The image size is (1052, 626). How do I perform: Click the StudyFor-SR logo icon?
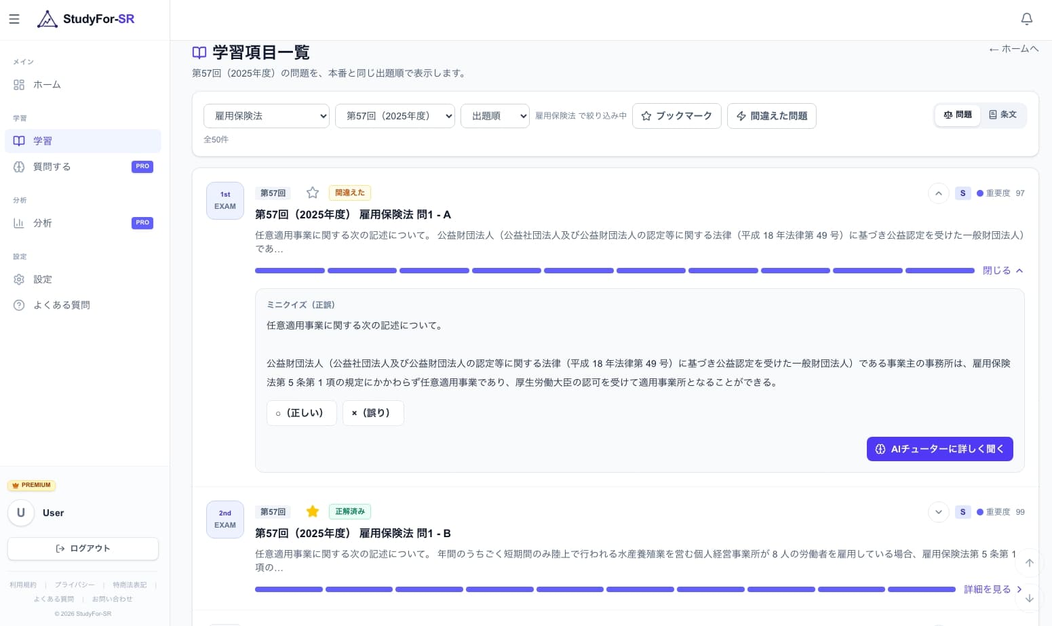pyautogui.click(x=47, y=18)
